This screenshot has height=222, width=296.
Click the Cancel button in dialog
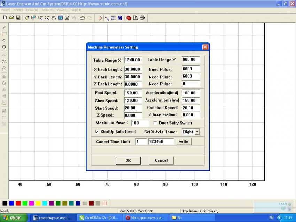(161, 160)
